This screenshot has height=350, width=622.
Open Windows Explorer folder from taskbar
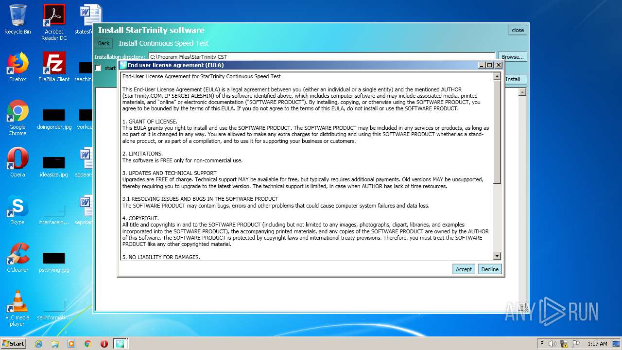[x=55, y=344]
